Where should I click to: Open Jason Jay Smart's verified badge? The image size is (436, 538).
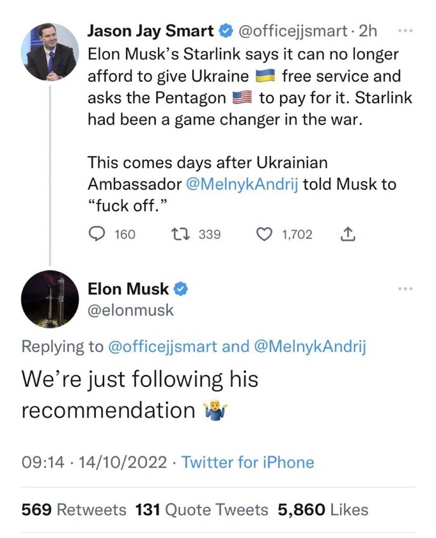pyautogui.click(x=226, y=31)
